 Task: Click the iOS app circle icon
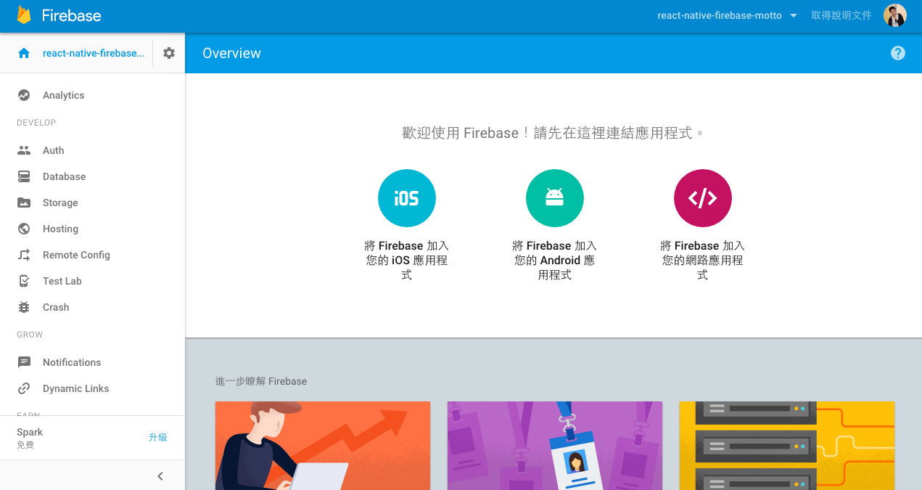click(406, 198)
